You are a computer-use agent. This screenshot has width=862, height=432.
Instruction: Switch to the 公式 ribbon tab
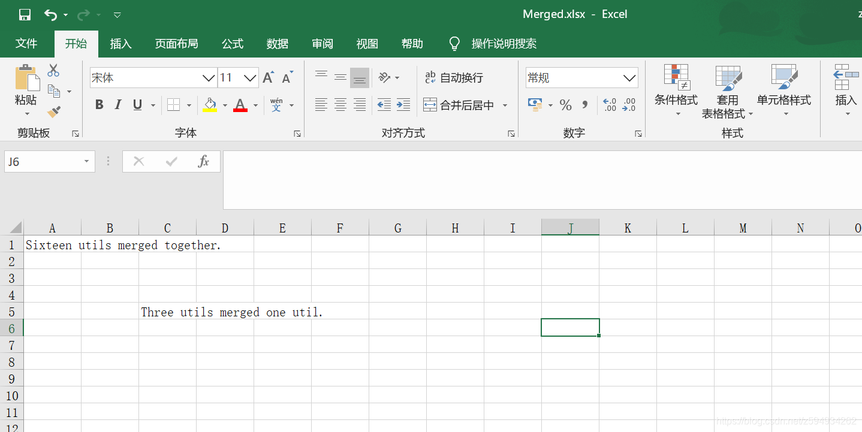tap(233, 44)
